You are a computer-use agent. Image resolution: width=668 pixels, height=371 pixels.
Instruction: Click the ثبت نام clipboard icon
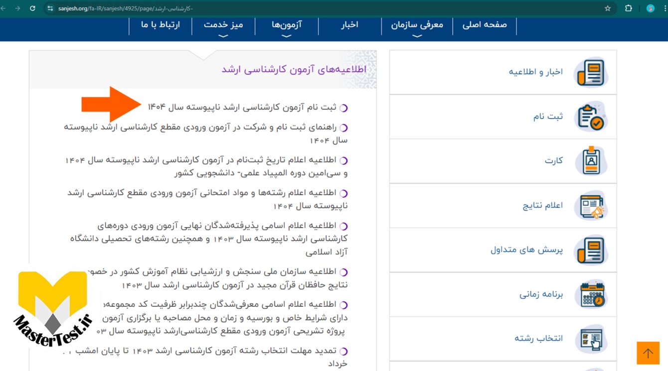point(591,117)
